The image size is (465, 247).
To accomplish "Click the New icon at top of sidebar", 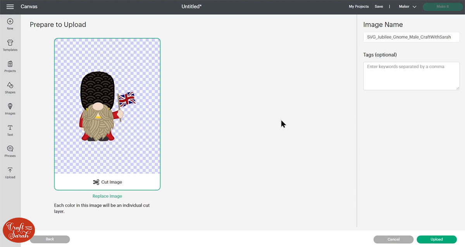I will point(10,23).
